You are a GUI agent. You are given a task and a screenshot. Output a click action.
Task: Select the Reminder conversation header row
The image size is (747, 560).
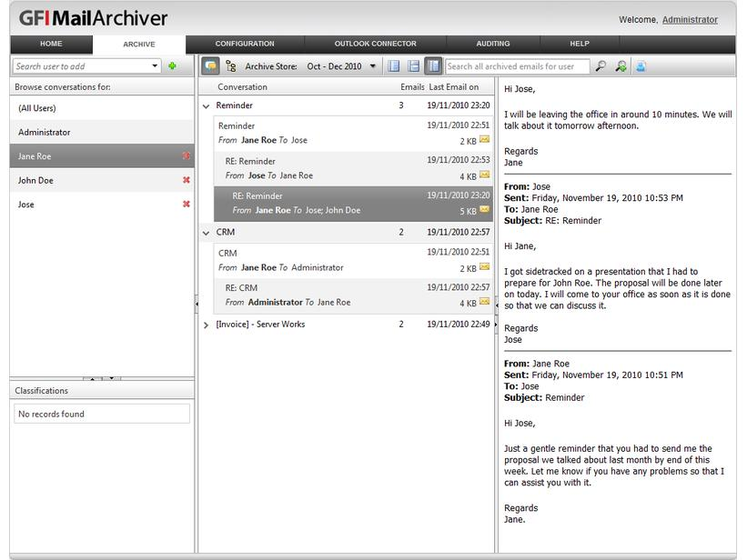pos(347,105)
